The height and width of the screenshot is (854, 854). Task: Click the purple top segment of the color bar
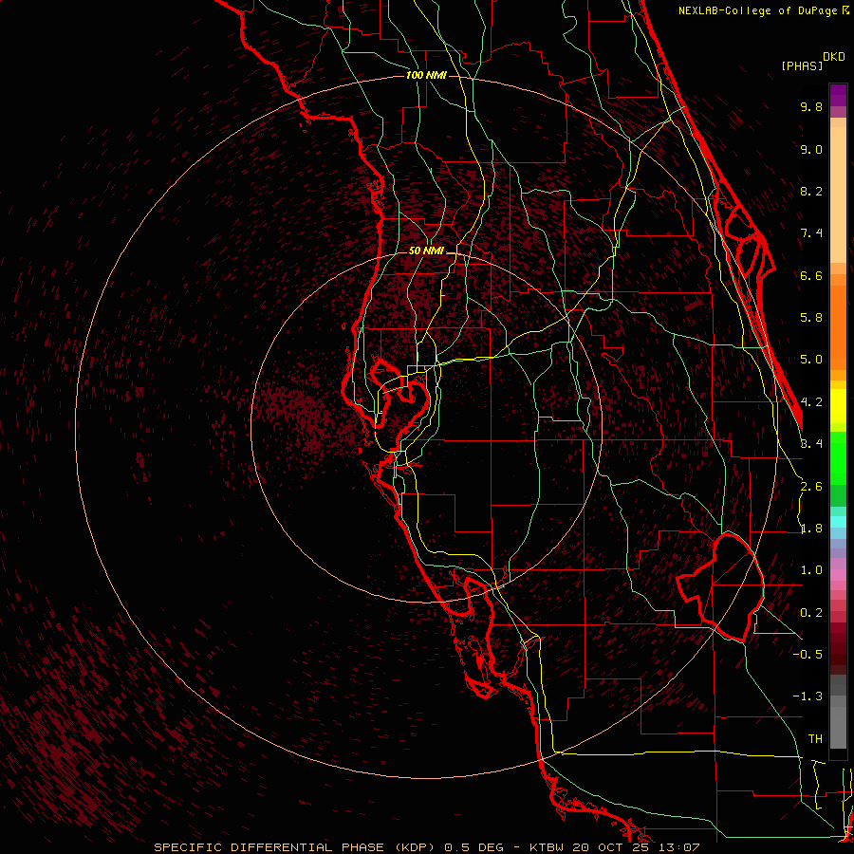pos(838,95)
